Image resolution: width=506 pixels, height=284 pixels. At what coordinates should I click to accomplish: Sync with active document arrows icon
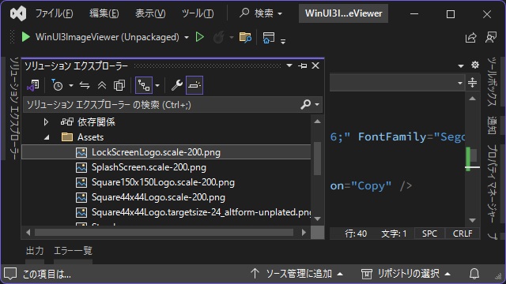coord(85,85)
